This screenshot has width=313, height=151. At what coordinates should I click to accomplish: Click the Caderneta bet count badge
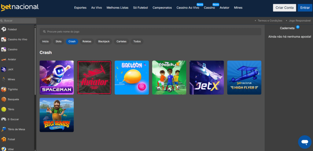pos(298,27)
